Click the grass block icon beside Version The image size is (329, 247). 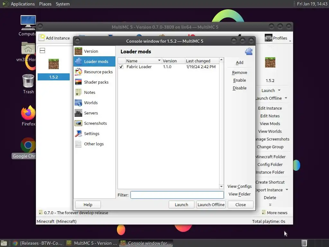[x=78, y=51]
